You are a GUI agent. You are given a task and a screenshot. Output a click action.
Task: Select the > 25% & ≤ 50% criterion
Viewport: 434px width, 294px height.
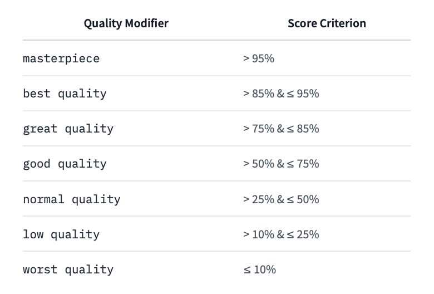tap(281, 199)
